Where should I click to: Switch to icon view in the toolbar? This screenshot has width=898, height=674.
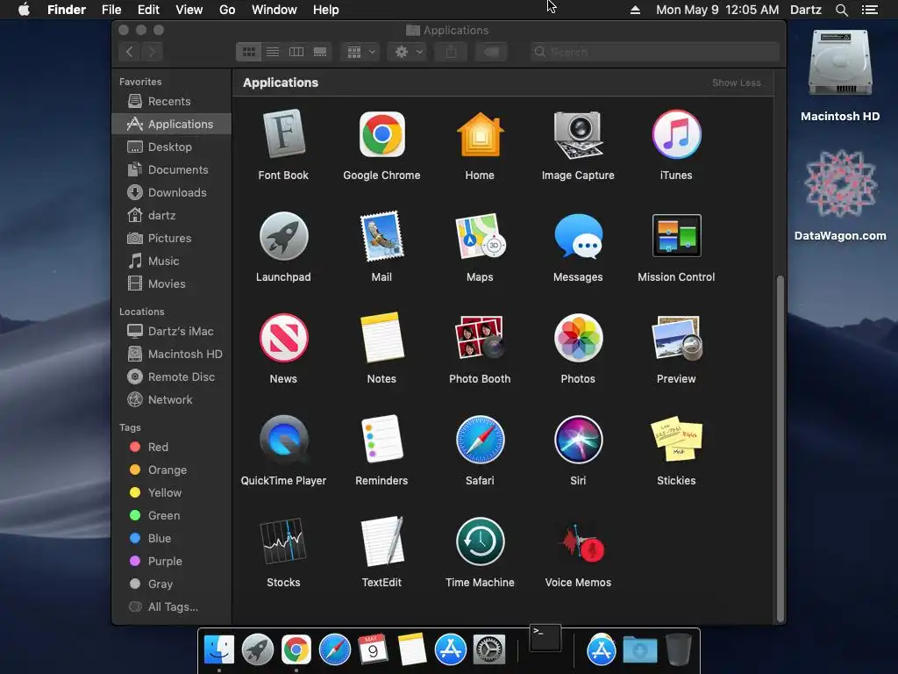tap(248, 52)
